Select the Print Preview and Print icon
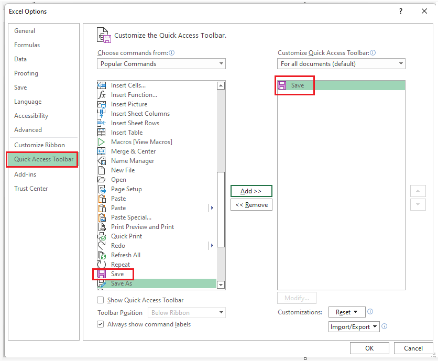The image size is (438, 361). pos(102,227)
